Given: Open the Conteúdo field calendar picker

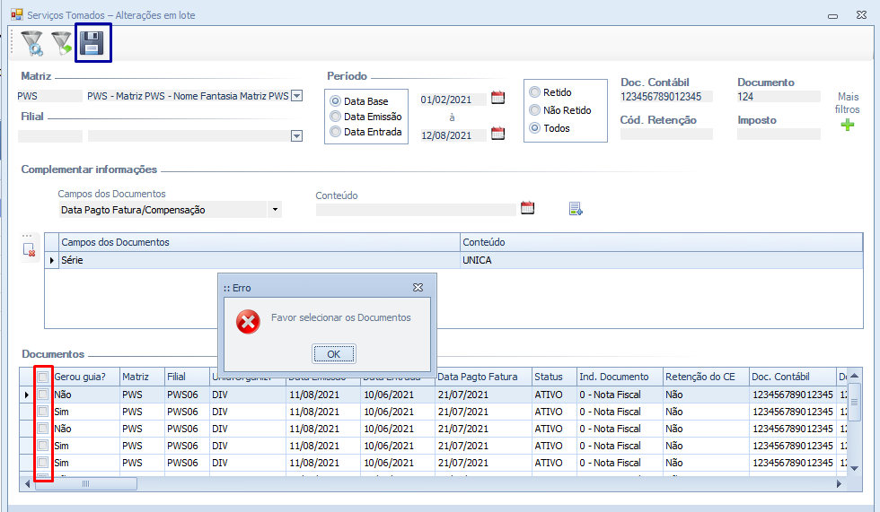Looking at the screenshot, I should click(528, 208).
